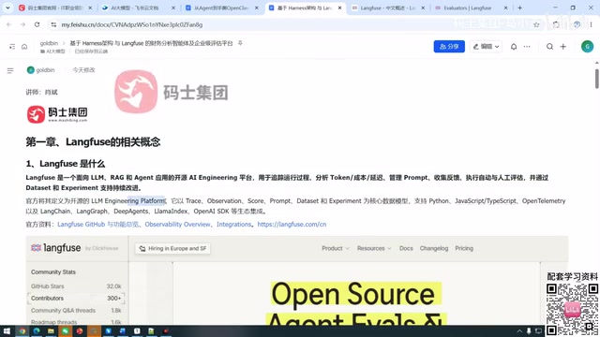Toggle the Feishu sidebar navigation icon
The image size is (600, 337).
[12, 47]
